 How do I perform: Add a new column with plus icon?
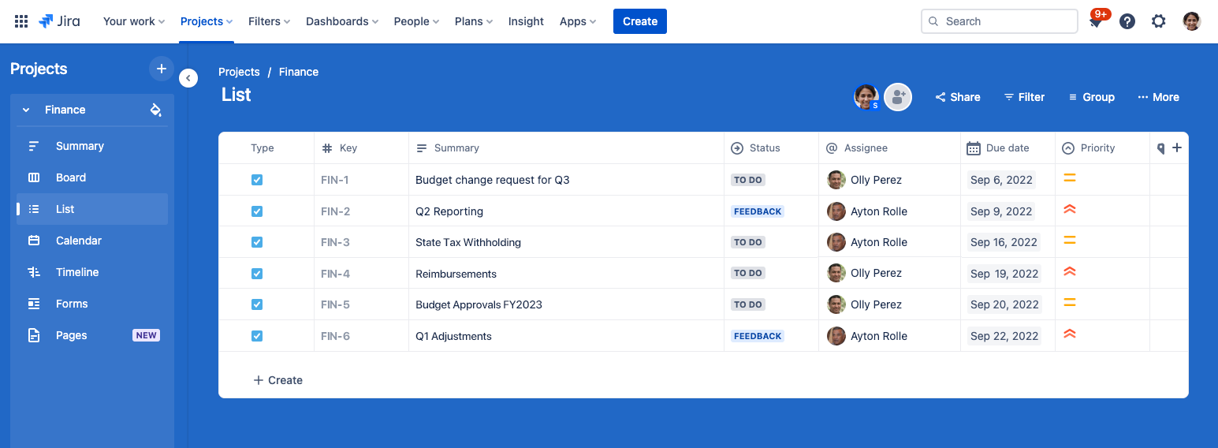(1177, 147)
